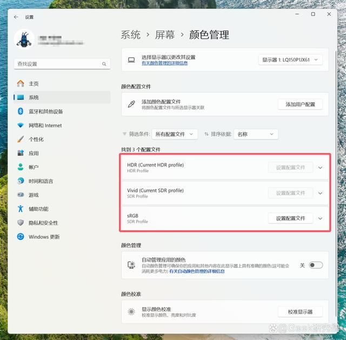The image size is (346, 340).
Task: Expand the sRGB profile details chevron
Action: pyautogui.click(x=320, y=218)
